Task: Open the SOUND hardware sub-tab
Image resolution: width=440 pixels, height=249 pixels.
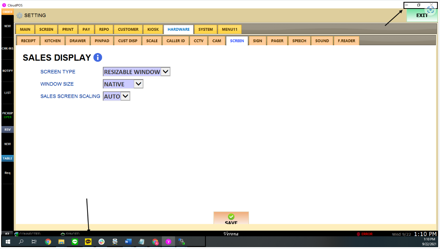Action: (322, 41)
